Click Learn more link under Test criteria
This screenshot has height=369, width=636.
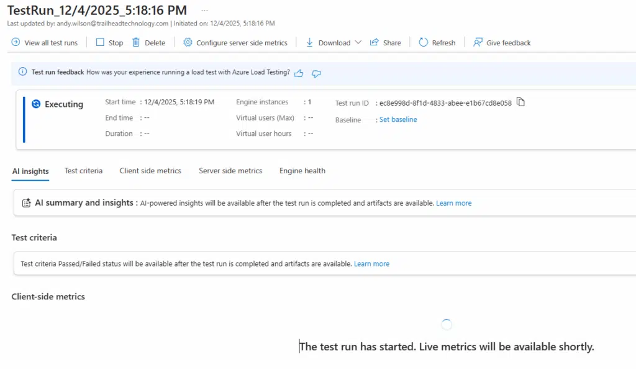(x=371, y=264)
